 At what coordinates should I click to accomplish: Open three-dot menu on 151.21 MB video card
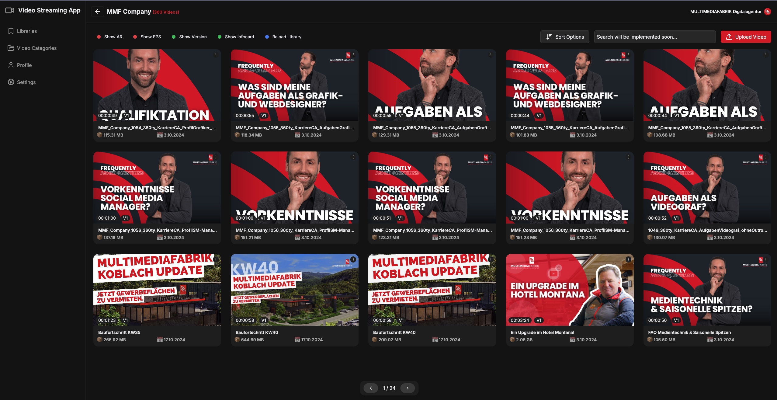(x=353, y=157)
